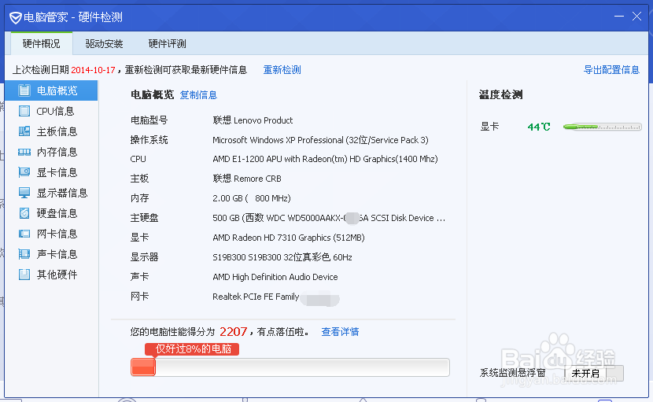The width and height of the screenshot is (653, 402).
Task: Open the 其他硬件 icon
Action: [24, 274]
